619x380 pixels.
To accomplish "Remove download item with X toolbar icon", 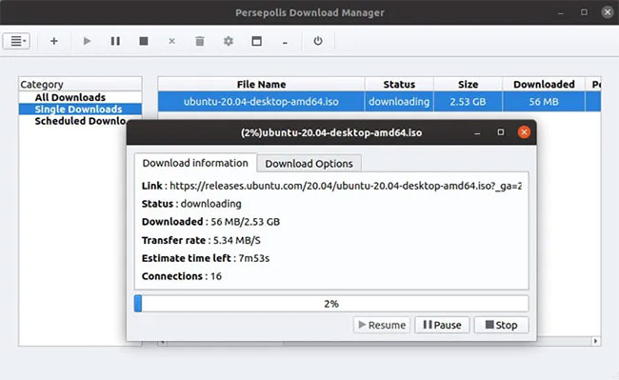I will (x=171, y=41).
